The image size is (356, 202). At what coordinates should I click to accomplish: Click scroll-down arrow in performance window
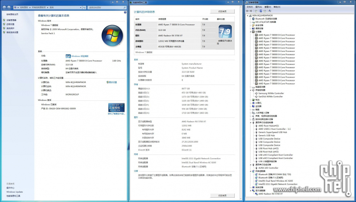click(x=241, y=199)
